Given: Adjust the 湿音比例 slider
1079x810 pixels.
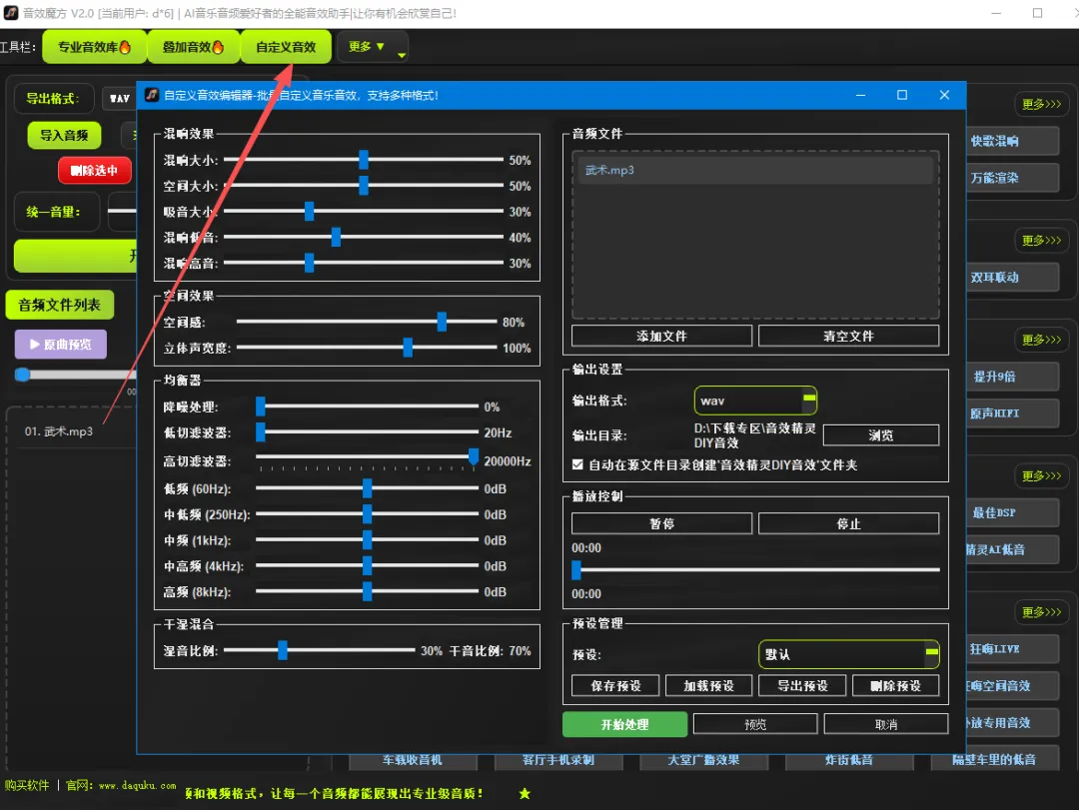Looking at the screenshot, I should point(320,650).
